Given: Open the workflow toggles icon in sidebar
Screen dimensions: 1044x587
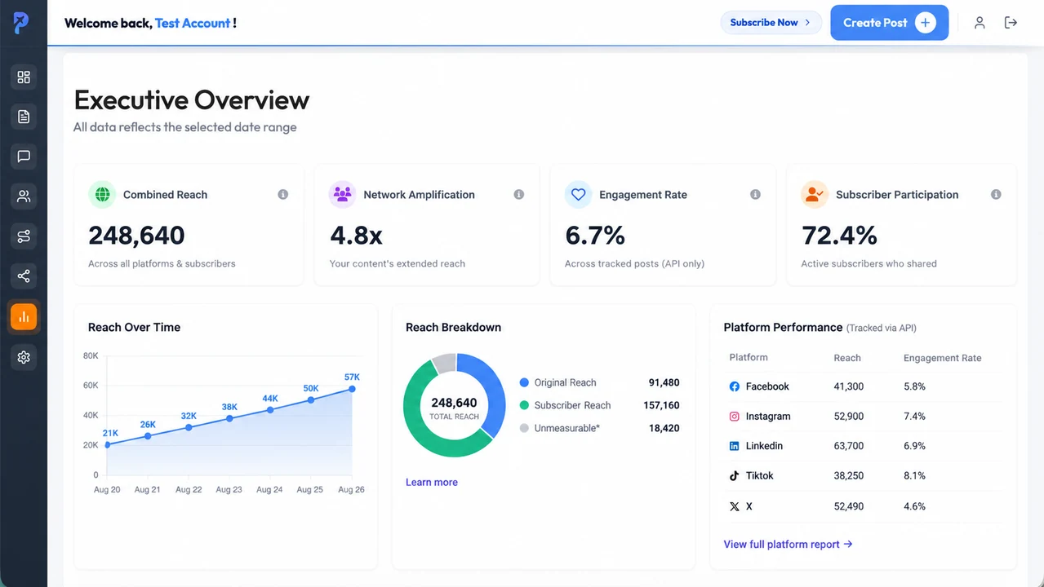Looking at the screenshot, I should (24, 236).
